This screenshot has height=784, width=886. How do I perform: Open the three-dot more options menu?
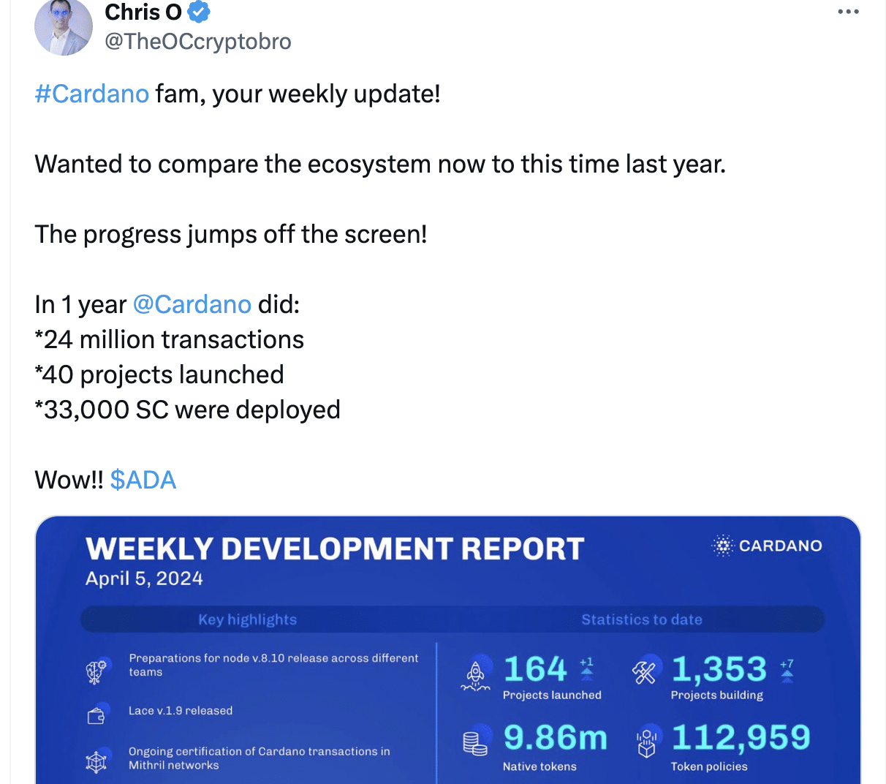848,12
